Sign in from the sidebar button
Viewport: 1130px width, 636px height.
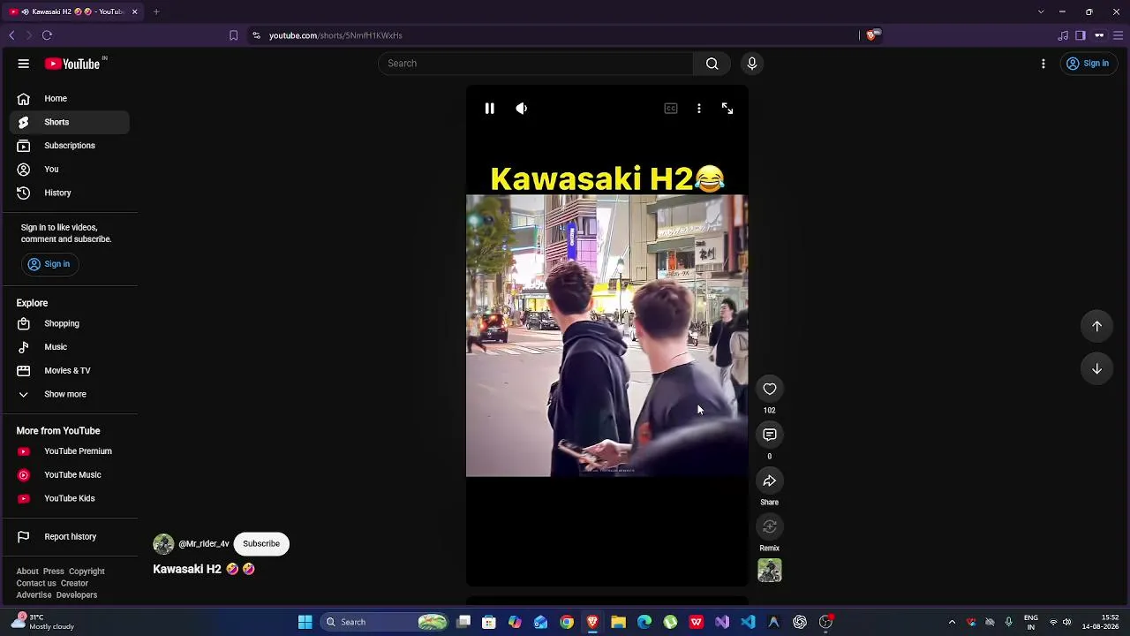coord(49,264)
